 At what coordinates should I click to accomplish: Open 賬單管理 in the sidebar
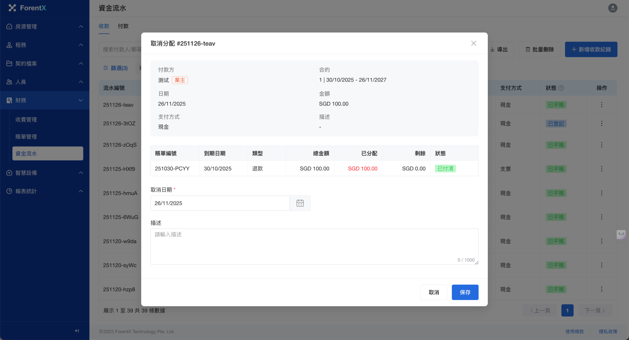point(26,137)
